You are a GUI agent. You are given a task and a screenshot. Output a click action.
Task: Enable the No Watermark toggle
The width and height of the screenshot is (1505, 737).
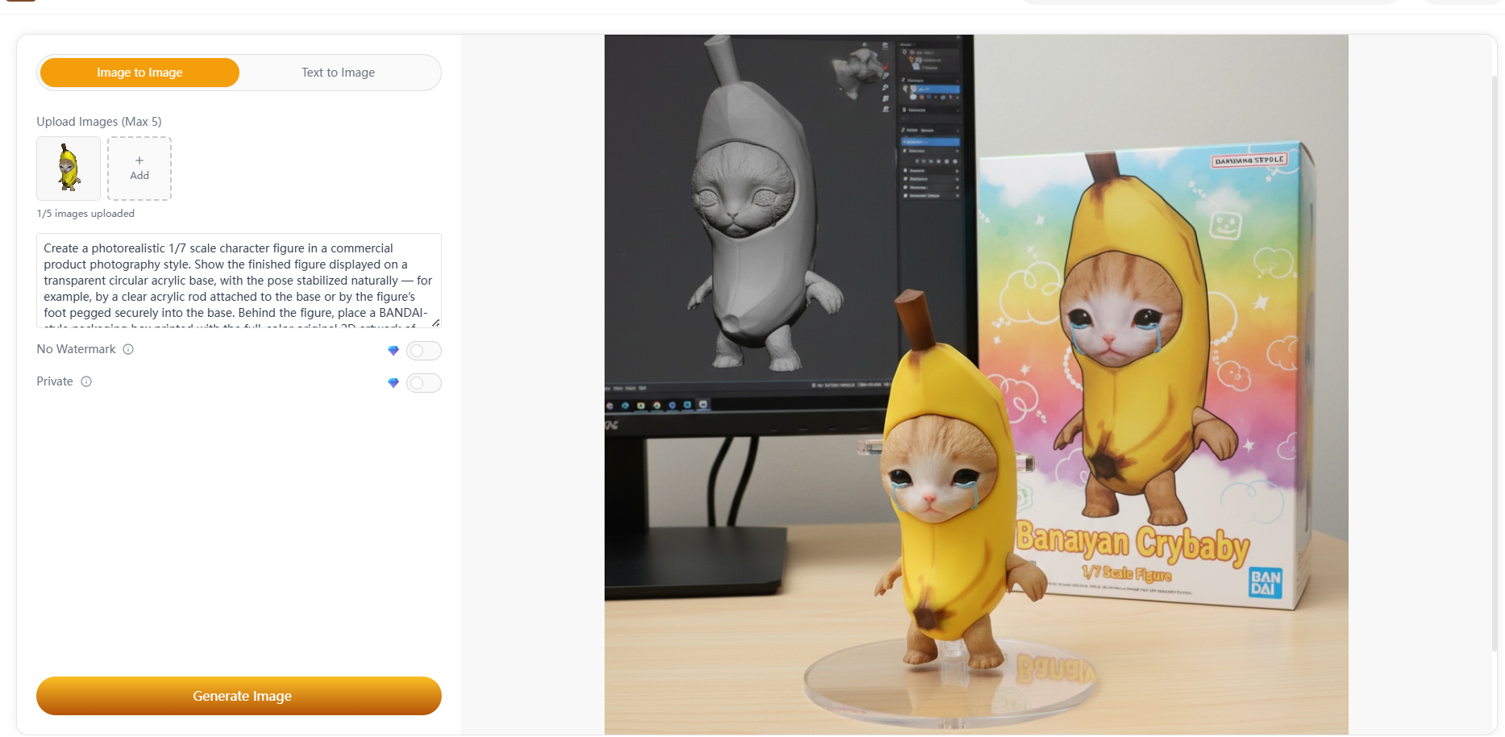click(424, 351)
